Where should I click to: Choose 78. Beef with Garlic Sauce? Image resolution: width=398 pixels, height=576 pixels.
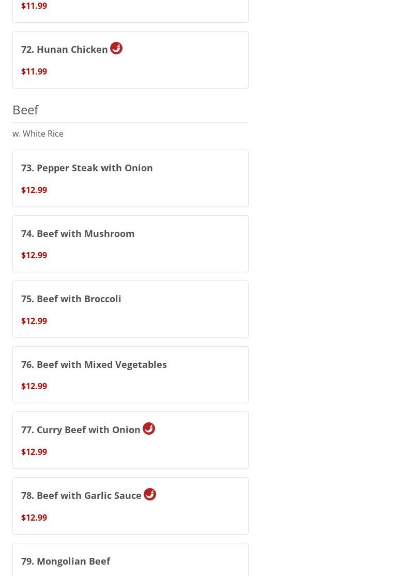tap(81, 496)
